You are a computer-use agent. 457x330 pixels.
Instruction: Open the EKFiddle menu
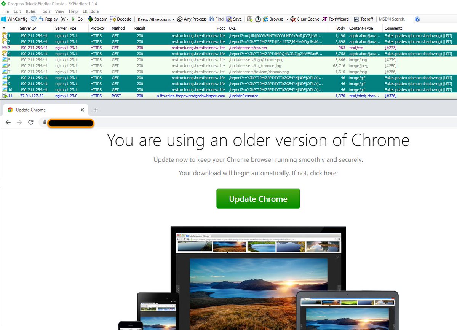91,11
